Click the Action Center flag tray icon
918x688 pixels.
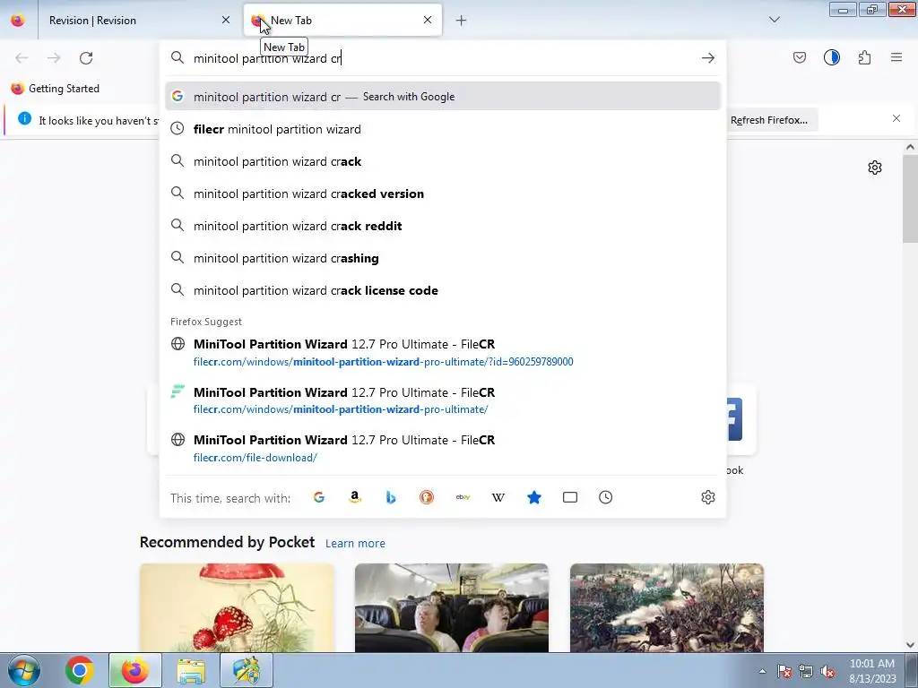(784, 672)
